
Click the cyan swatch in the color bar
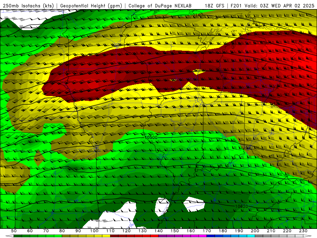coord(251,236)
